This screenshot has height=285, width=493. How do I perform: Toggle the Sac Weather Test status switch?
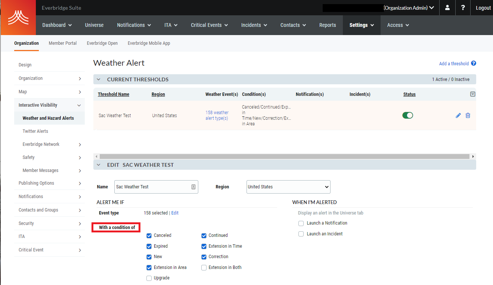pyautogui.click(x=407, y=115)
